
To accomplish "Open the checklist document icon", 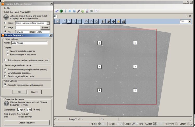I will click(x=87, y=11).
